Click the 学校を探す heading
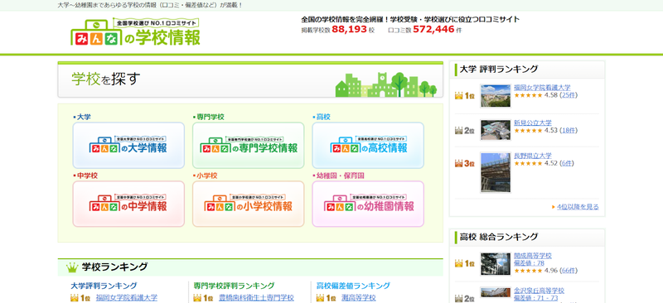Viewport: 663px width, 303px height. [106, 79]
